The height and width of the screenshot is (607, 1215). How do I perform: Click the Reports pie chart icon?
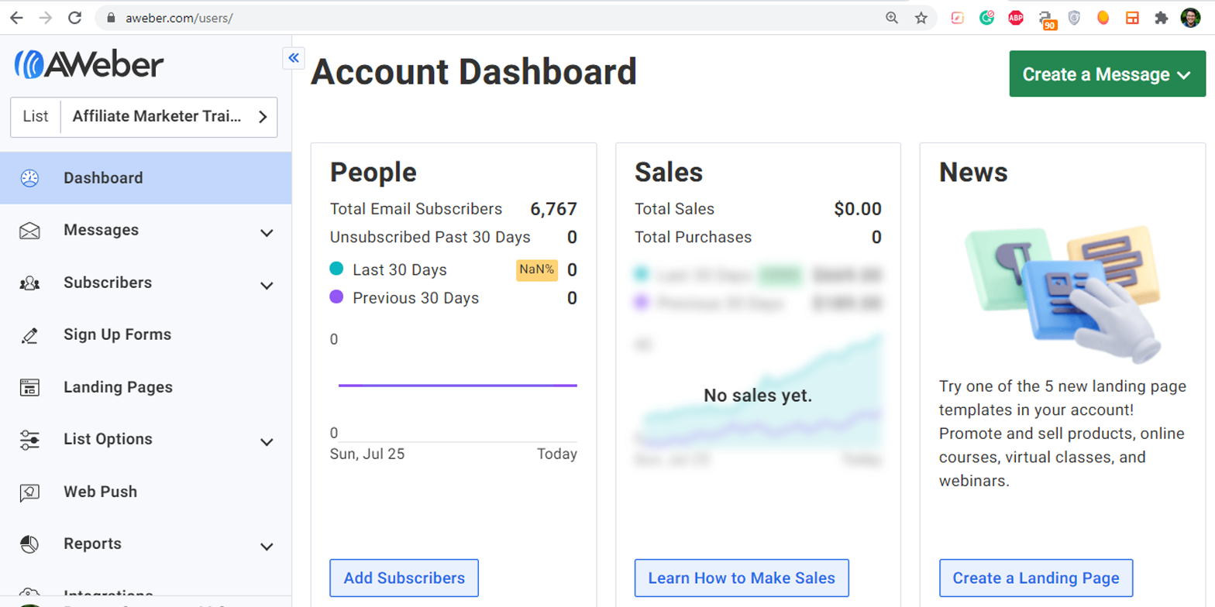pyautogui.click(x=29, y=544)
